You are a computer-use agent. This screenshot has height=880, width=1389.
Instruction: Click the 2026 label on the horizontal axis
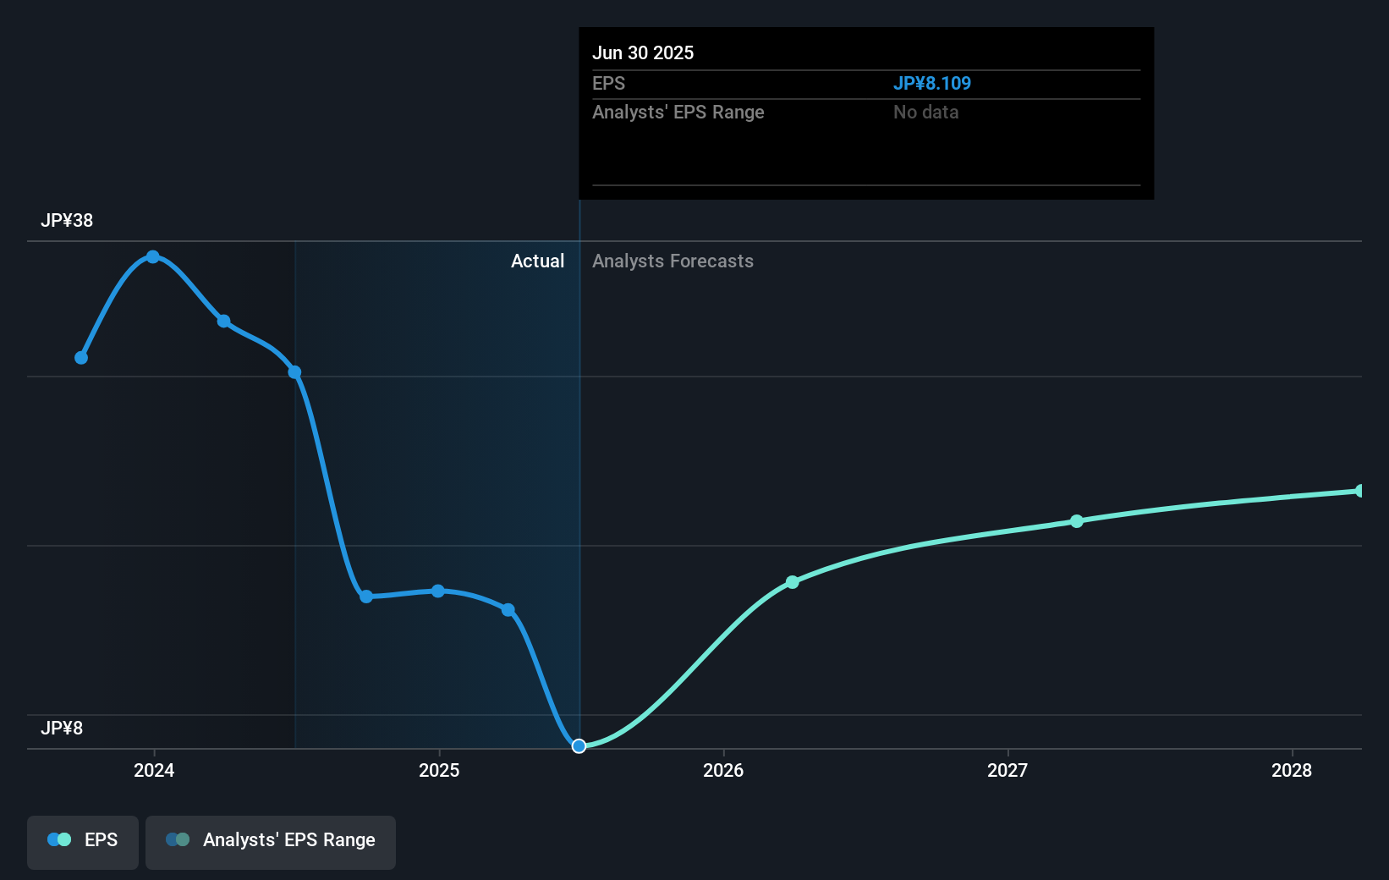pos(723,771)
